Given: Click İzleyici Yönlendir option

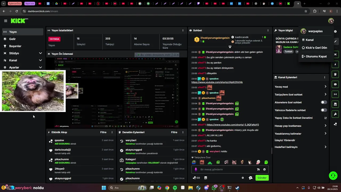Looking at the screenshot, I should [285, 140].
